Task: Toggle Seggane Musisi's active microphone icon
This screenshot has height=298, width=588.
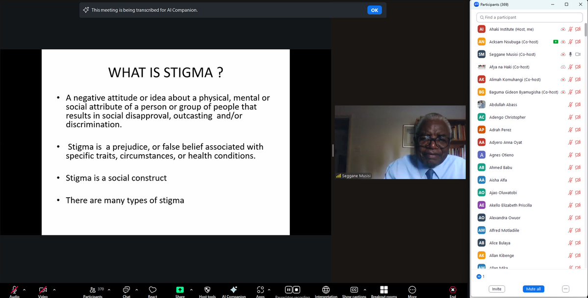Action: (x=571, y=54)
